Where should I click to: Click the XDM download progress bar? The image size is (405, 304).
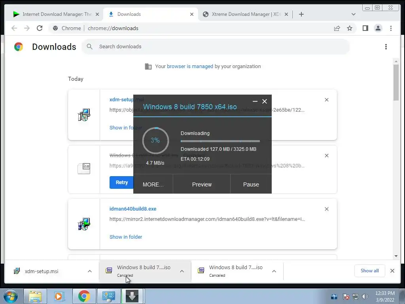[220, 141]
